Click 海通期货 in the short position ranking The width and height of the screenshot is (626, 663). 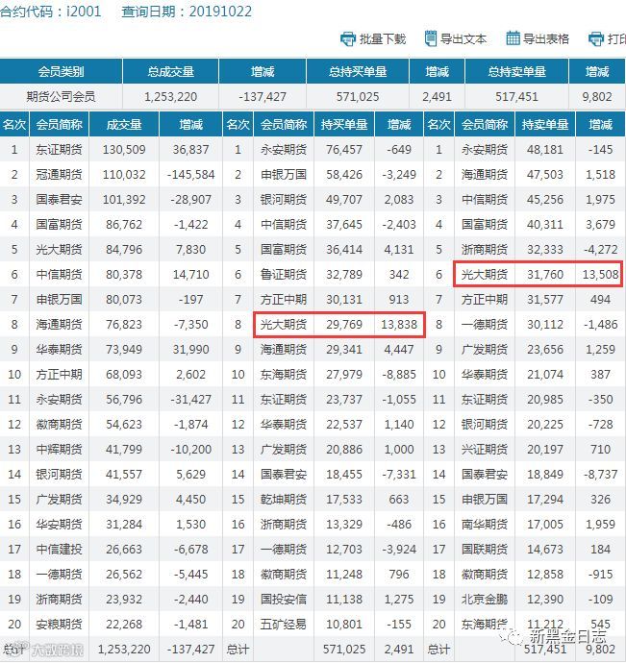point(485,175)
